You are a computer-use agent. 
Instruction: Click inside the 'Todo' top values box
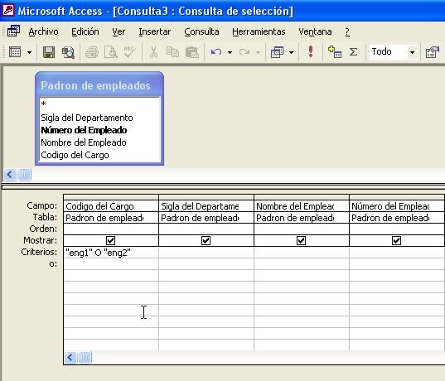tap(389, 52)
